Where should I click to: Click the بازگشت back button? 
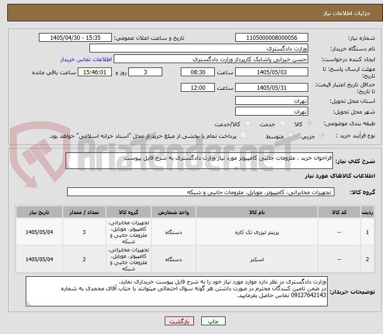[x=179, y=321]
